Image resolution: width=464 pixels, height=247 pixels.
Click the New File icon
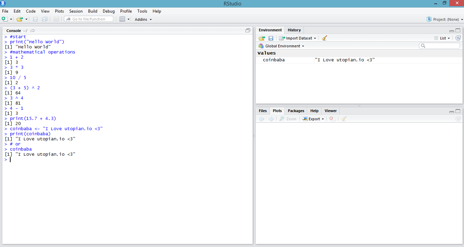coord(4,19)
